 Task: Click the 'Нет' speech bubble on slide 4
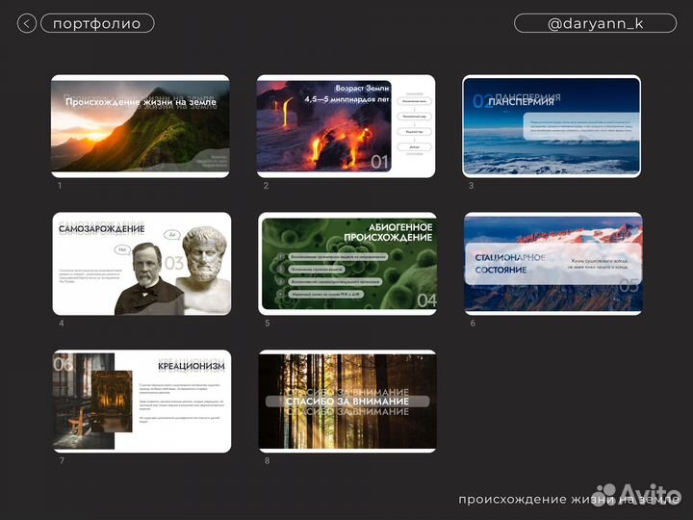123,250
